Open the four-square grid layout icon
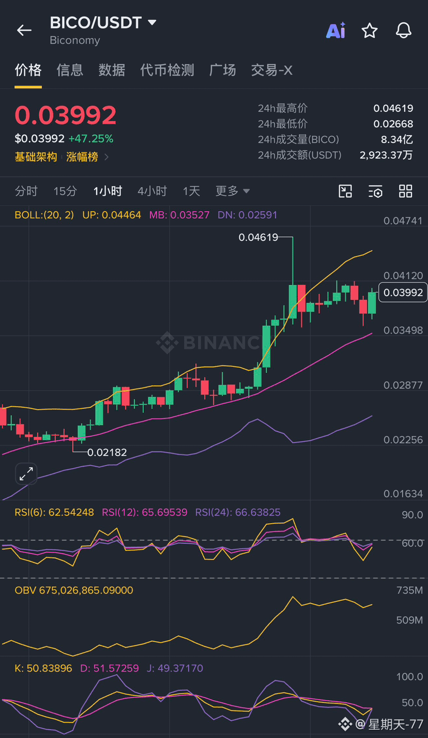The image size is (428, 738). (406, 191)
